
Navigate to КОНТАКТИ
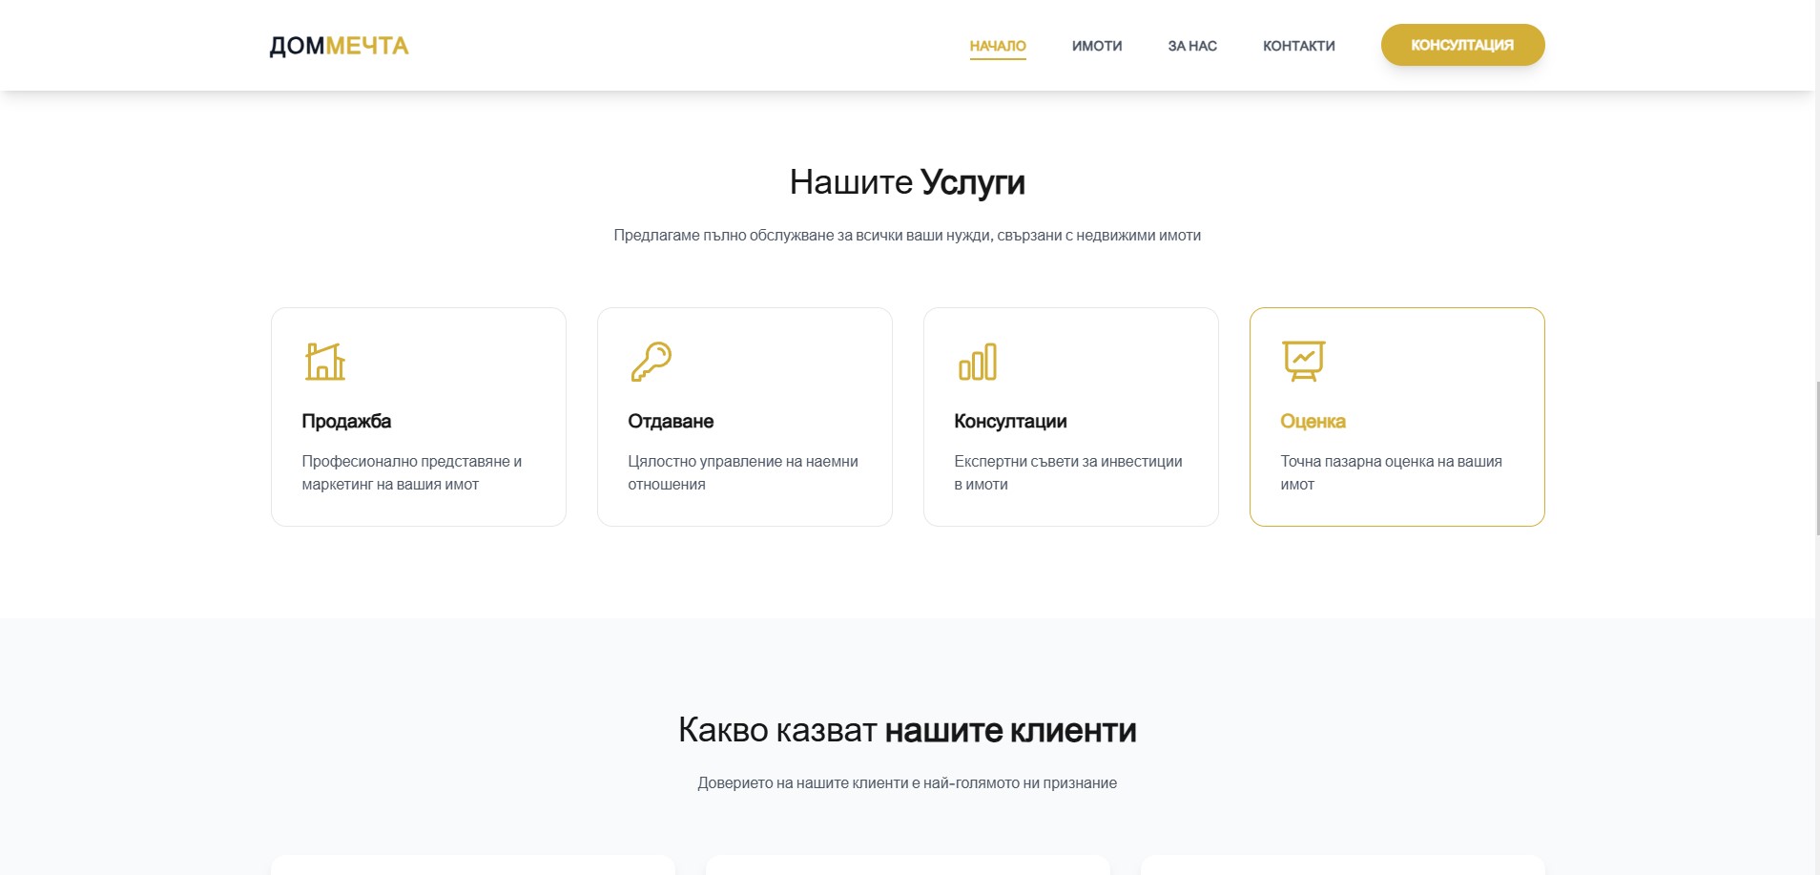tap(1299, 45)
